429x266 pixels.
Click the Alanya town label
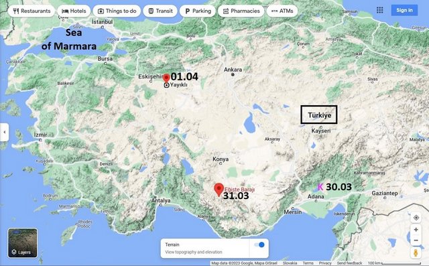click(x=204, y=216)
